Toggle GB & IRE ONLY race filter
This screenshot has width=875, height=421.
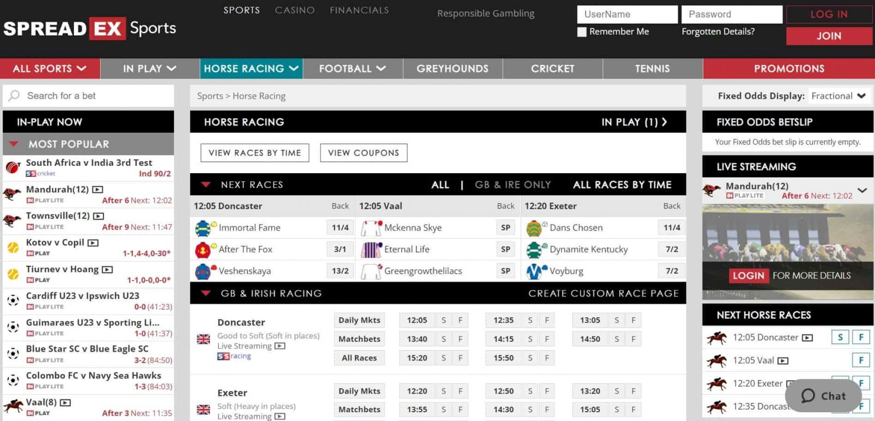pyautogui.click(x=512, y=185)
